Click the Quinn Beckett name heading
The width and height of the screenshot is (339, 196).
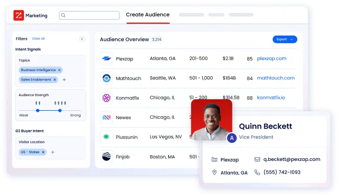click(x=265, y=126)
